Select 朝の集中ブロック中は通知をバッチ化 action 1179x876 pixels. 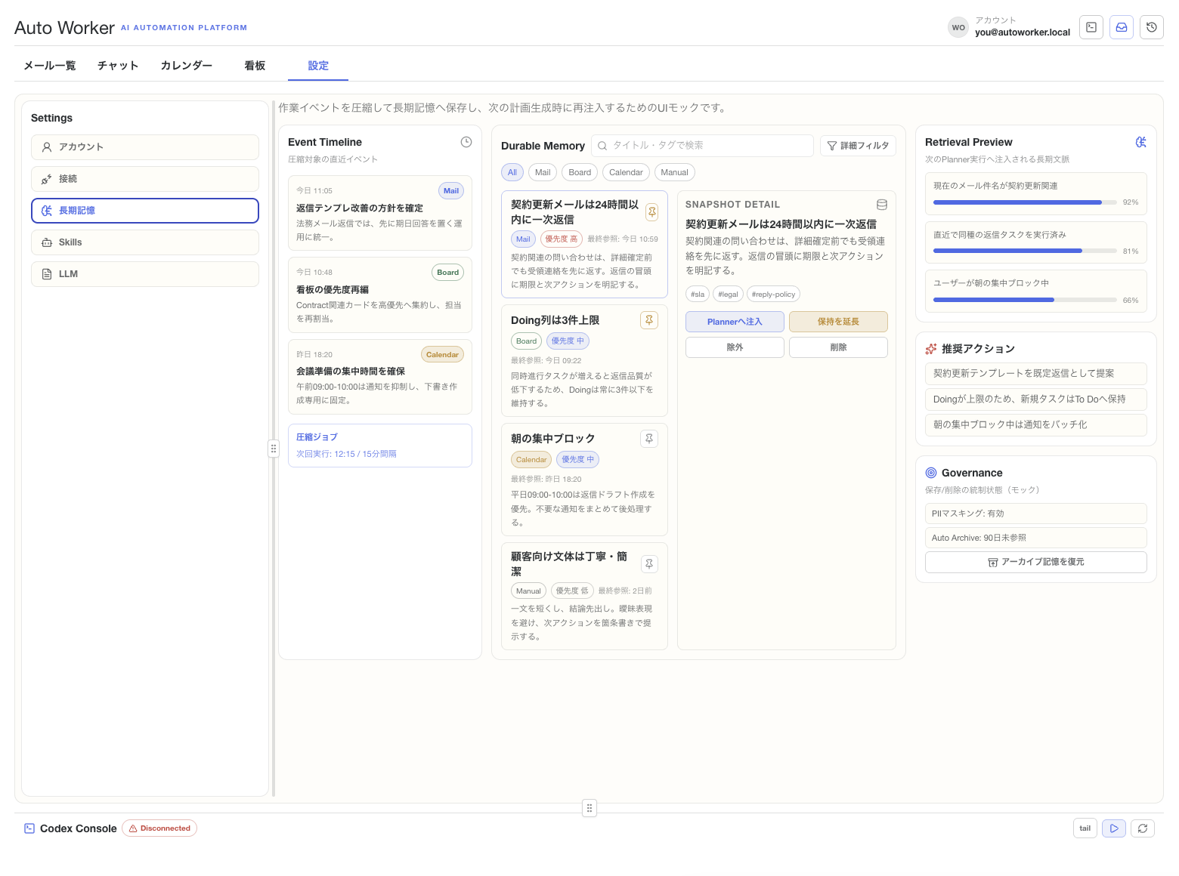(1035, 425)
